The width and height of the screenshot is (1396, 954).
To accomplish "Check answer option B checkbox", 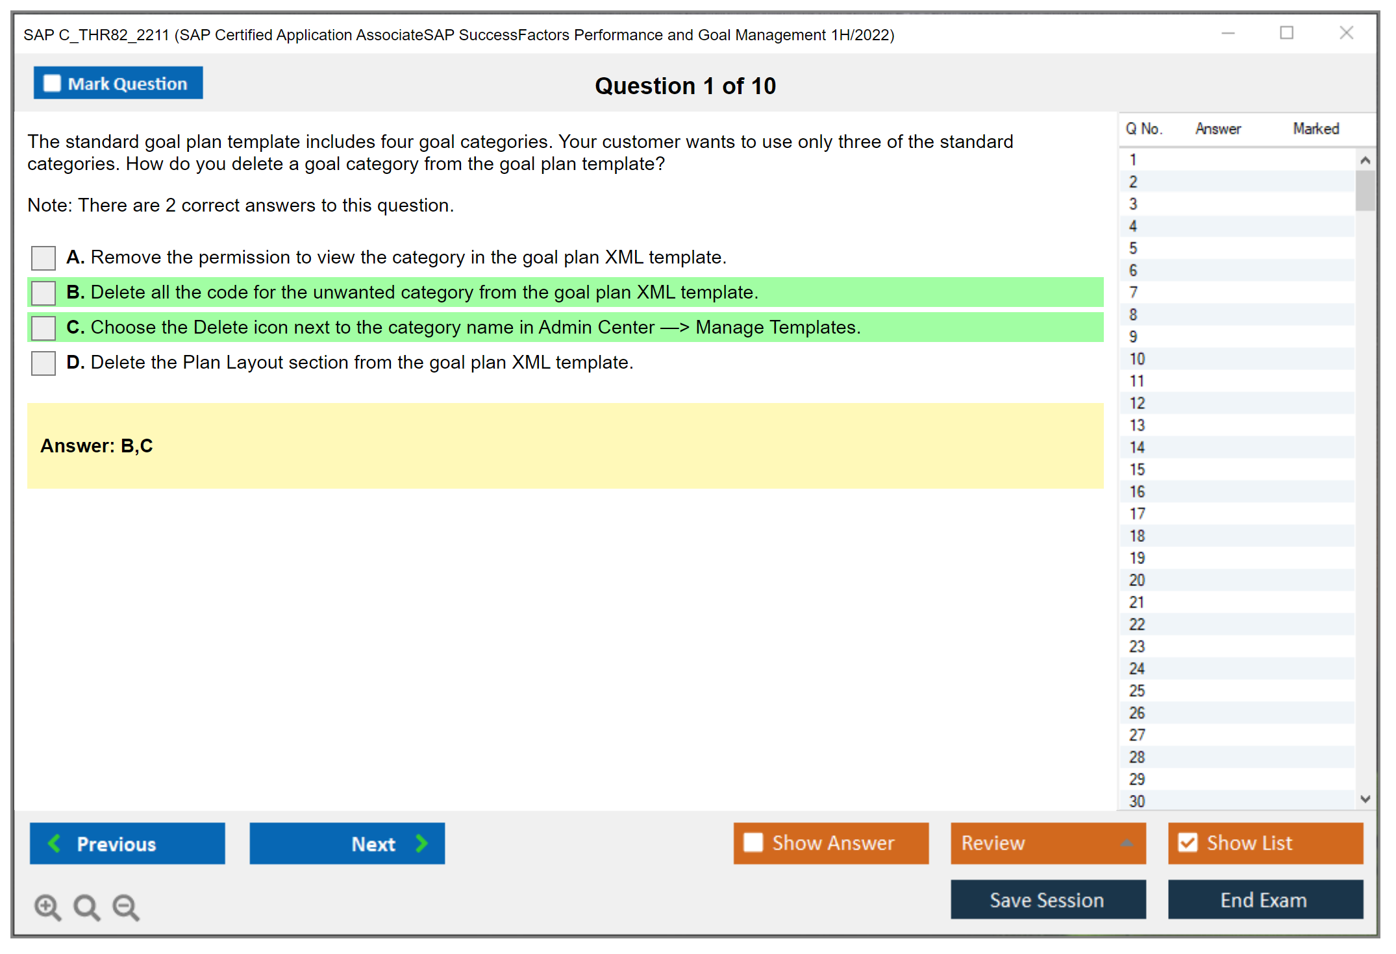I will point(44,293).
